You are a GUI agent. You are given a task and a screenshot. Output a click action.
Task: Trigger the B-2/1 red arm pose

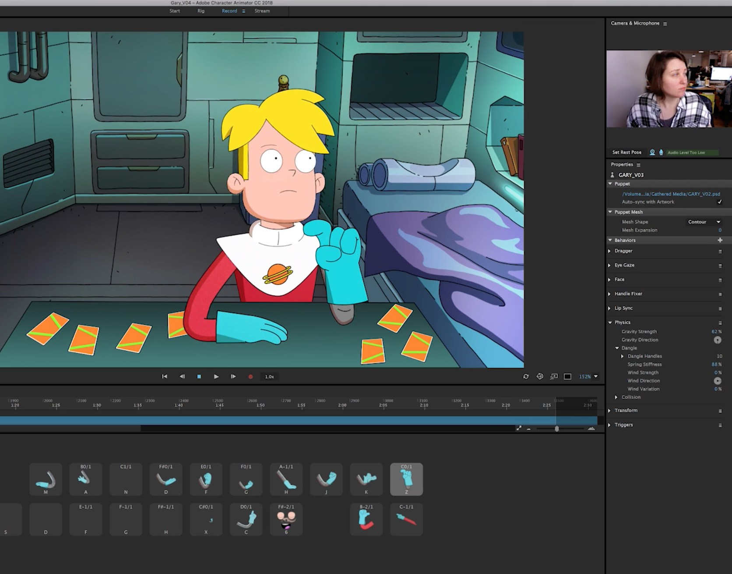(366, 519)
